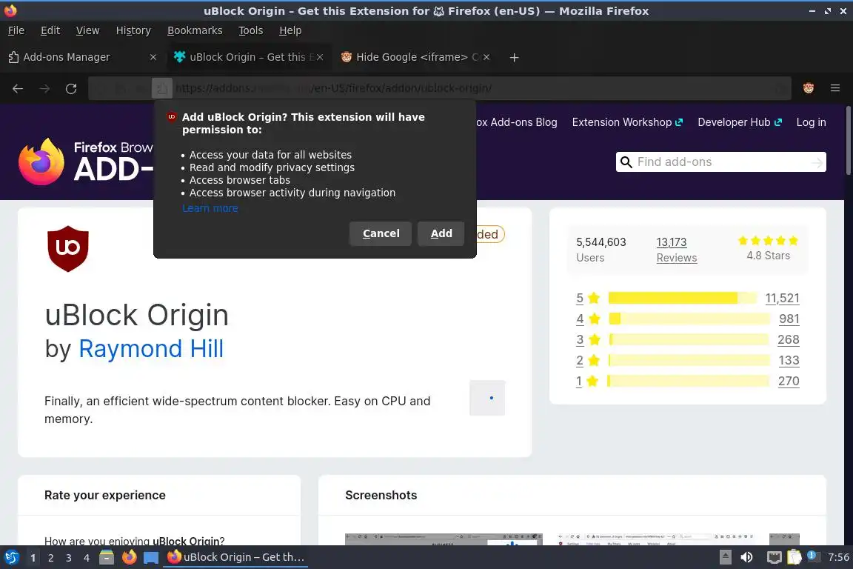Click the notification tray icon
Screen dimensions: 853x569
pos(812,556)
